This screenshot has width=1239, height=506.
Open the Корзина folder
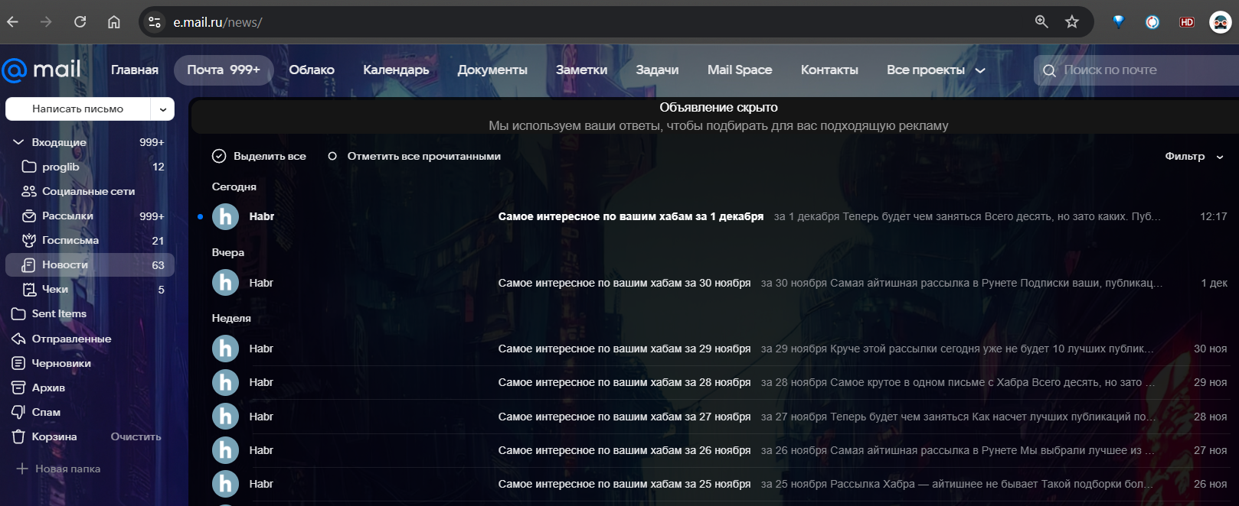pyautogui.click(x=54, y=436)
